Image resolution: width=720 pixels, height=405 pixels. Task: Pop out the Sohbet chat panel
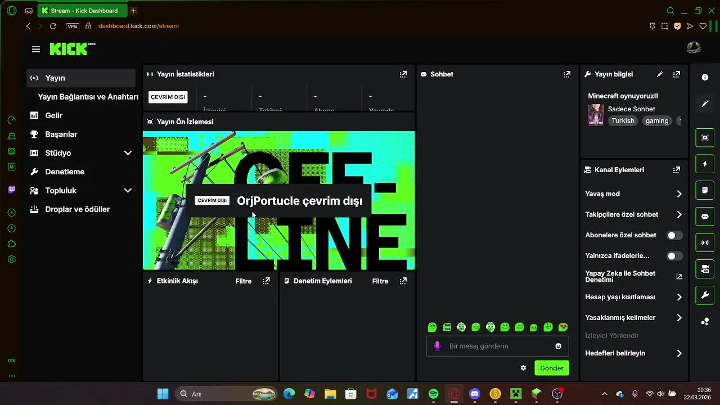(567, 74)
